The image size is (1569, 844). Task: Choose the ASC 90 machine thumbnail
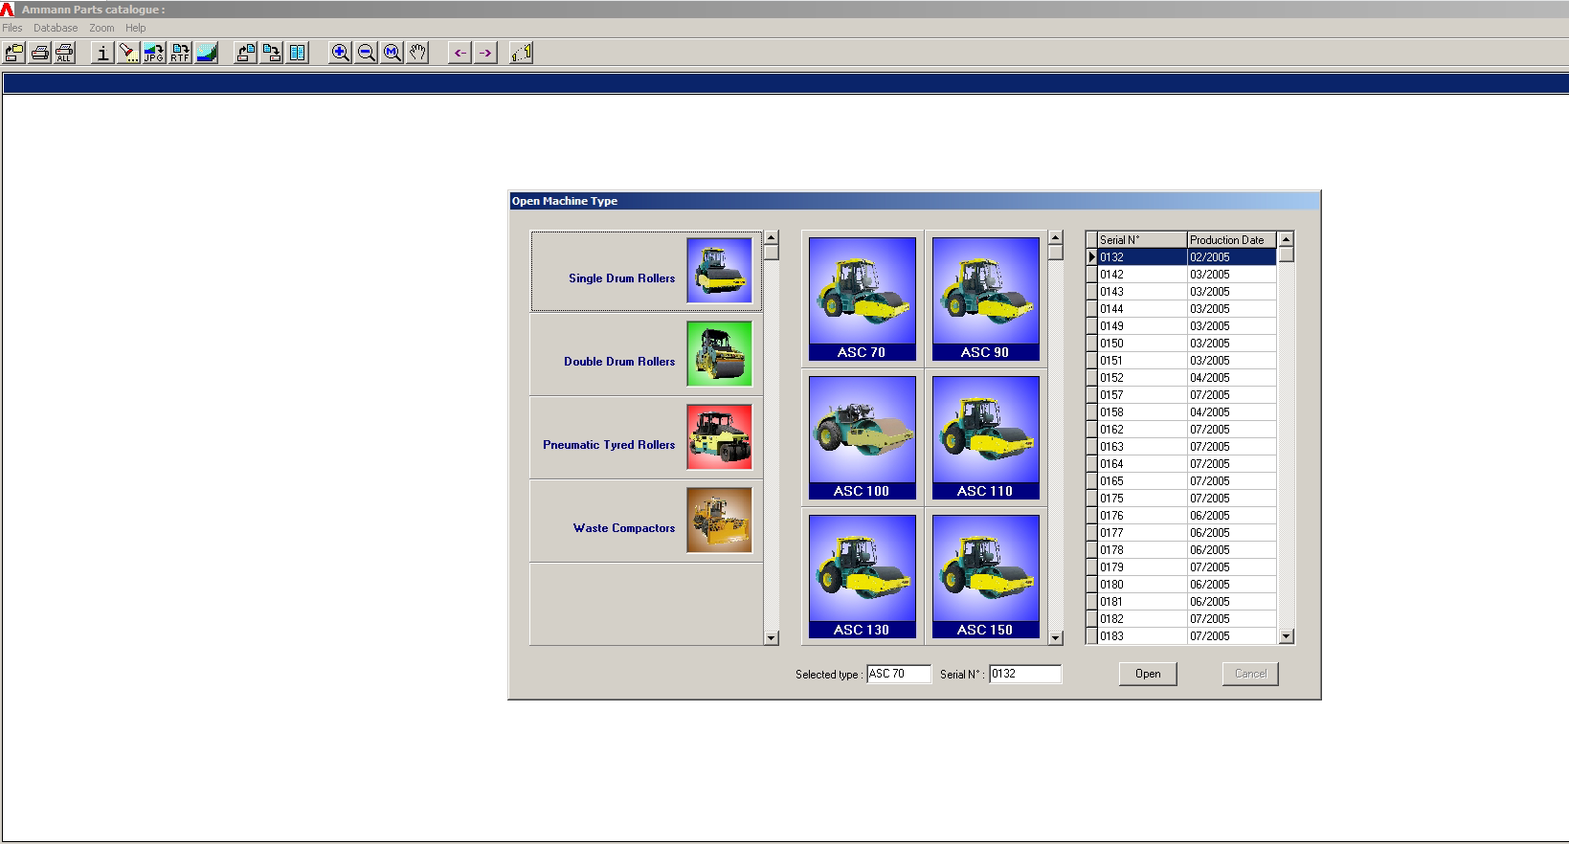985,299
